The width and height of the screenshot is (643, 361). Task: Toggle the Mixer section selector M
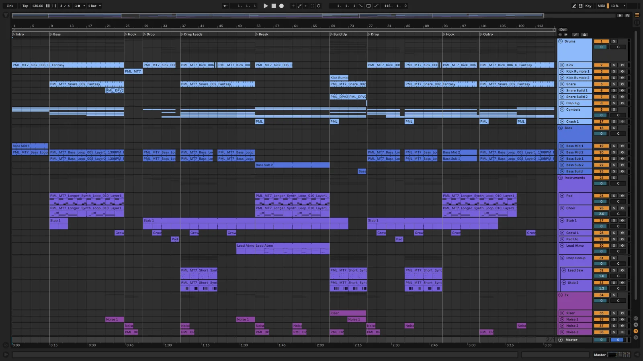[x=636, y=331]
